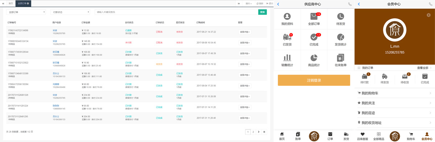Tap 首页 home icon in supplier bottom bar
The image size is (435, 142).
282,136
